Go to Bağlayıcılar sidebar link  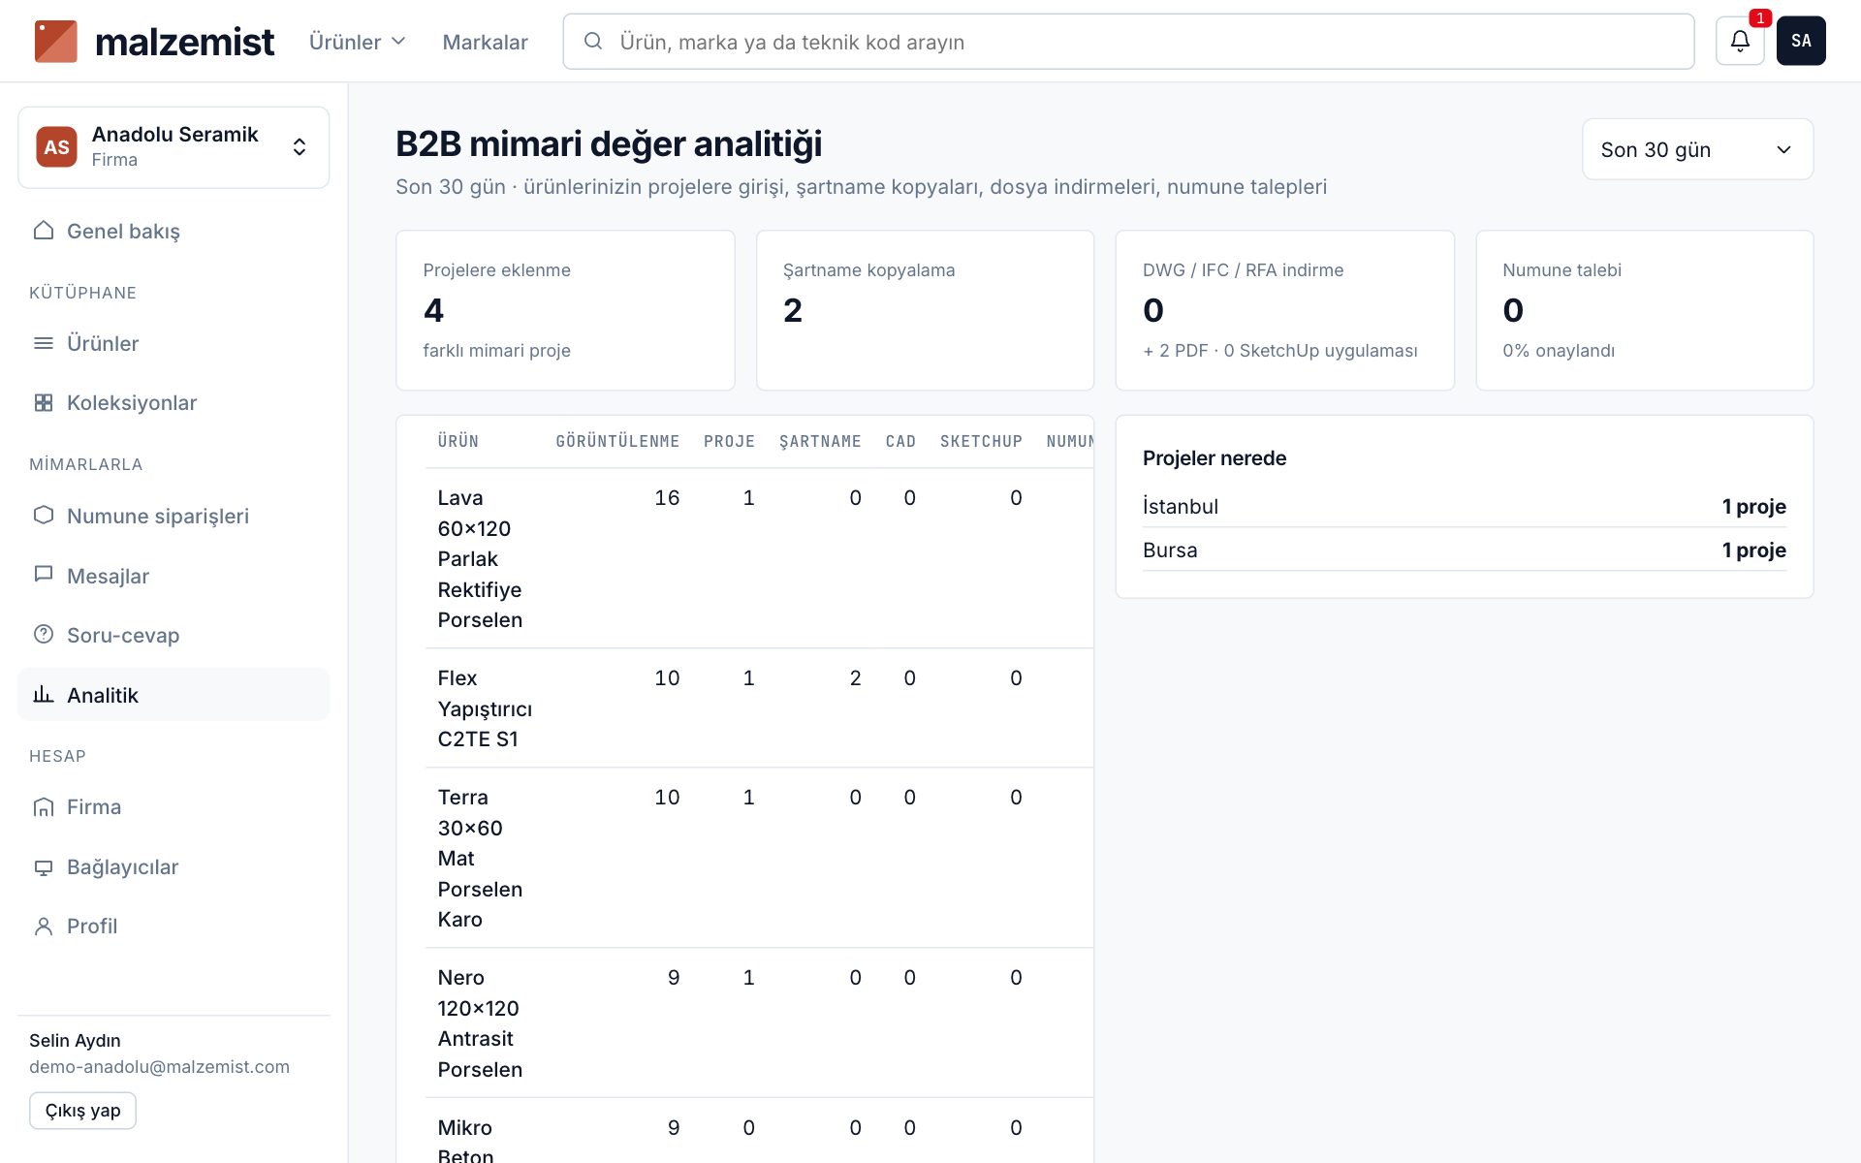pyautogui.click(x=173, y=866)
